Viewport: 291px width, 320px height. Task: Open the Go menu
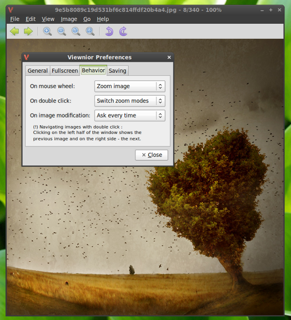pyautogui.click(x=87, y=19)
